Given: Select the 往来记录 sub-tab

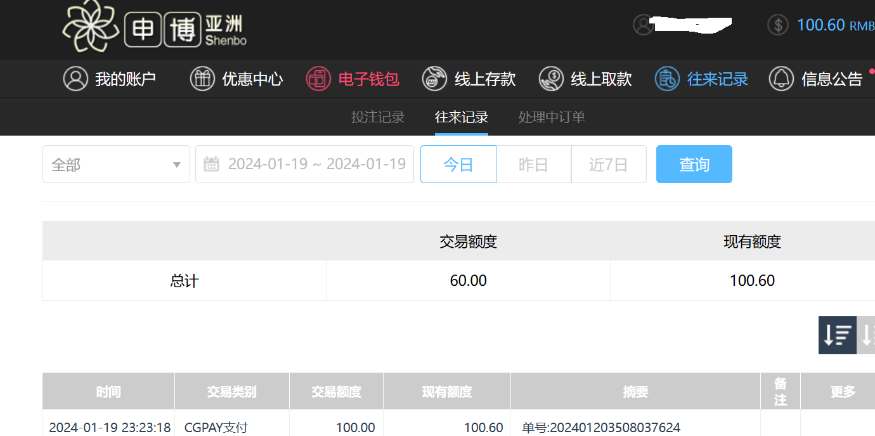Looking at the screenshot, I should (462, 117).
